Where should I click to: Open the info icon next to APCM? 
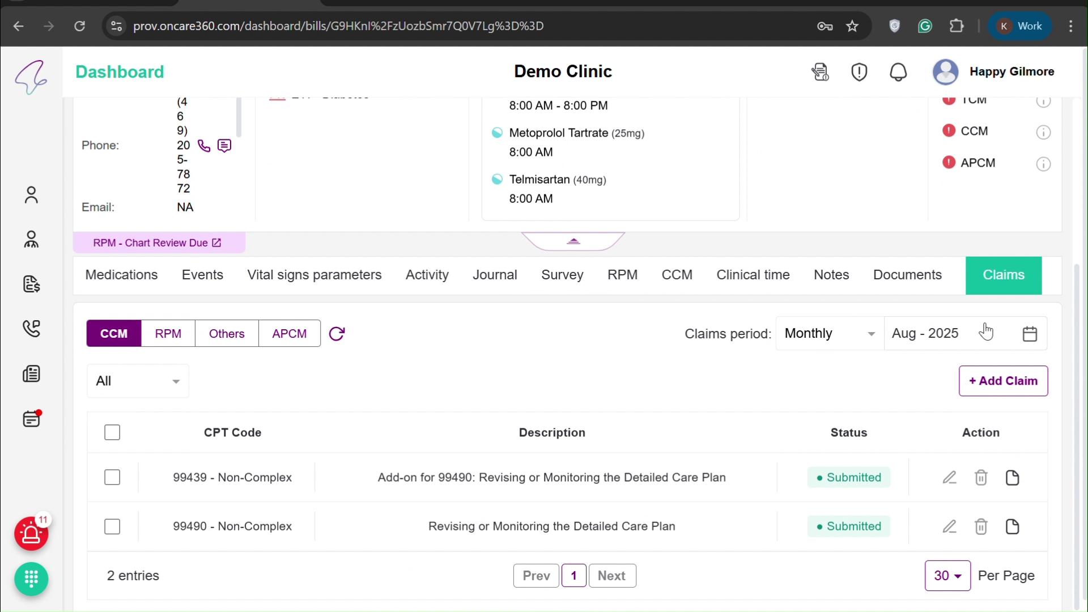(x=1044, y=164)
